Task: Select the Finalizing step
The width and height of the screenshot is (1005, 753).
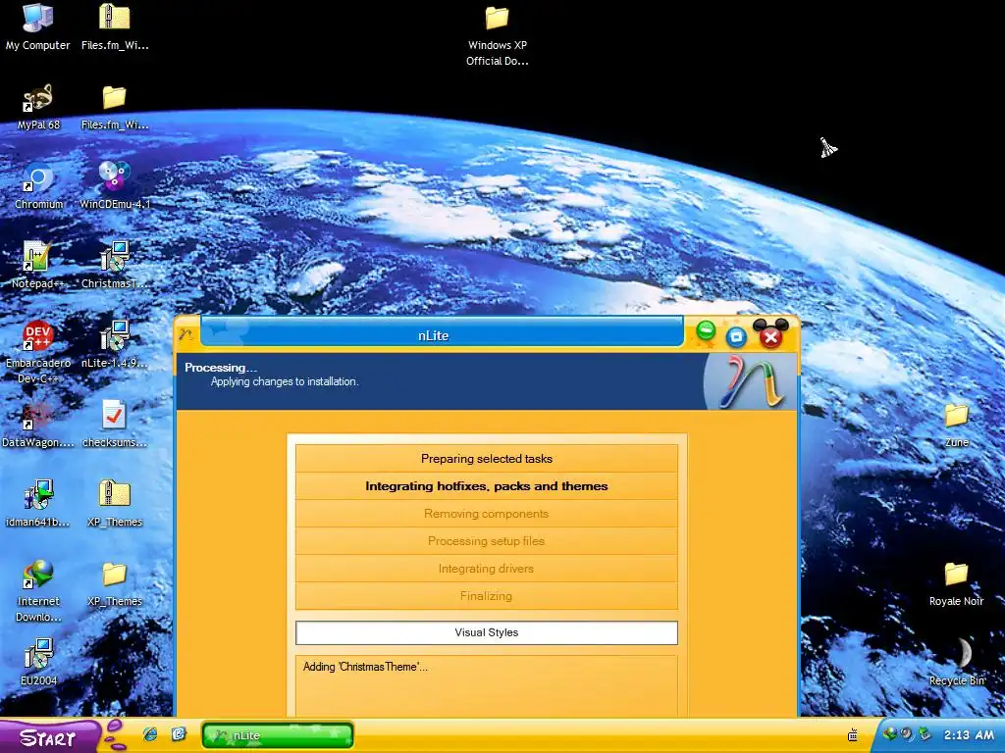Action: (487, 596)
